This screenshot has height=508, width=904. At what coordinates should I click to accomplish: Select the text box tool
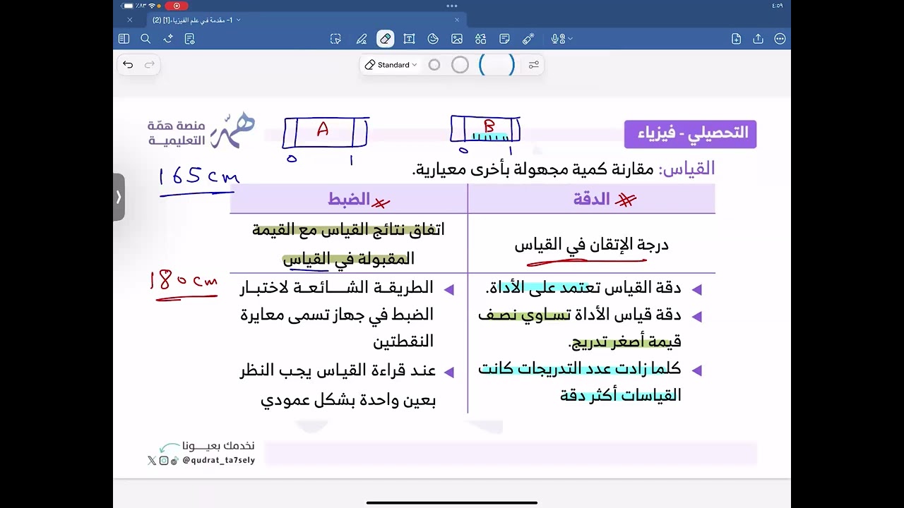coord(409,39)
